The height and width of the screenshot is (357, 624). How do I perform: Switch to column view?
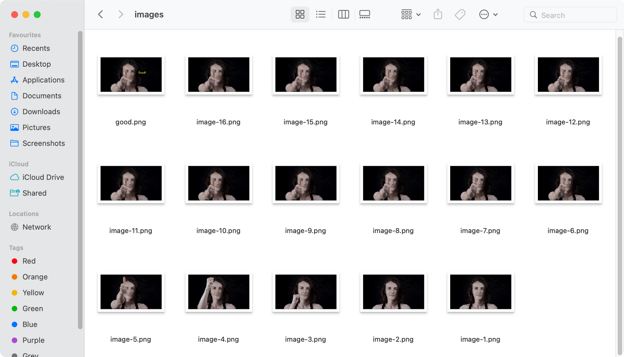pos(343,14)
